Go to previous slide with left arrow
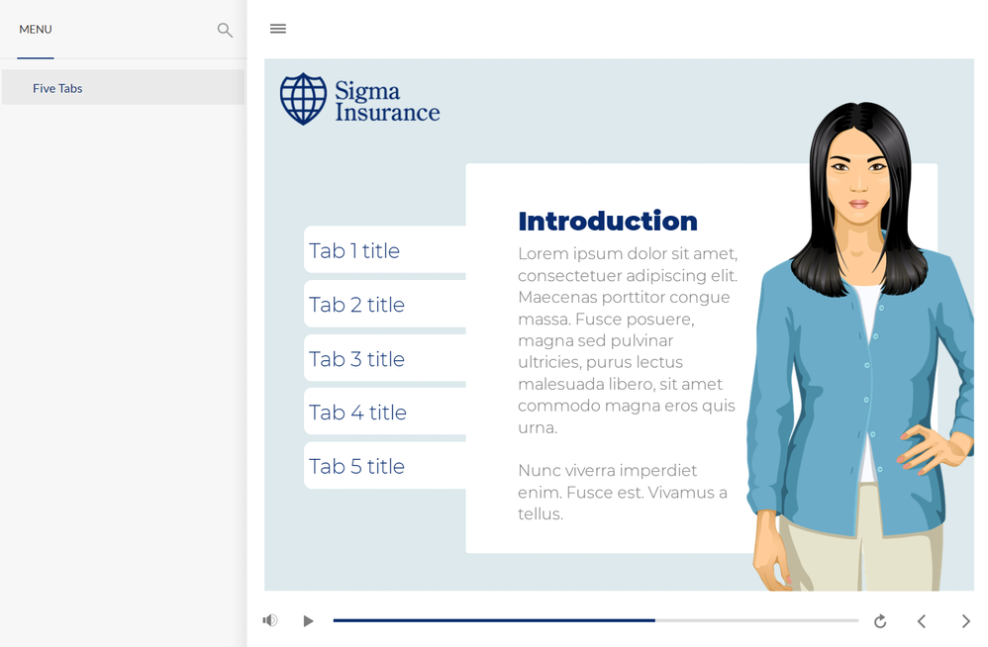988x647 pixels. coord(922,621)
